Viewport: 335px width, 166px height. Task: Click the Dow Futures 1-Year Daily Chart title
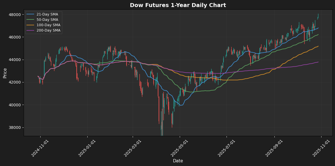178,5
